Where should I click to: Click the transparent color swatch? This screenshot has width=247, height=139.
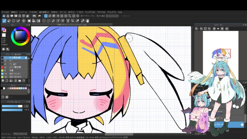point(4,35)
